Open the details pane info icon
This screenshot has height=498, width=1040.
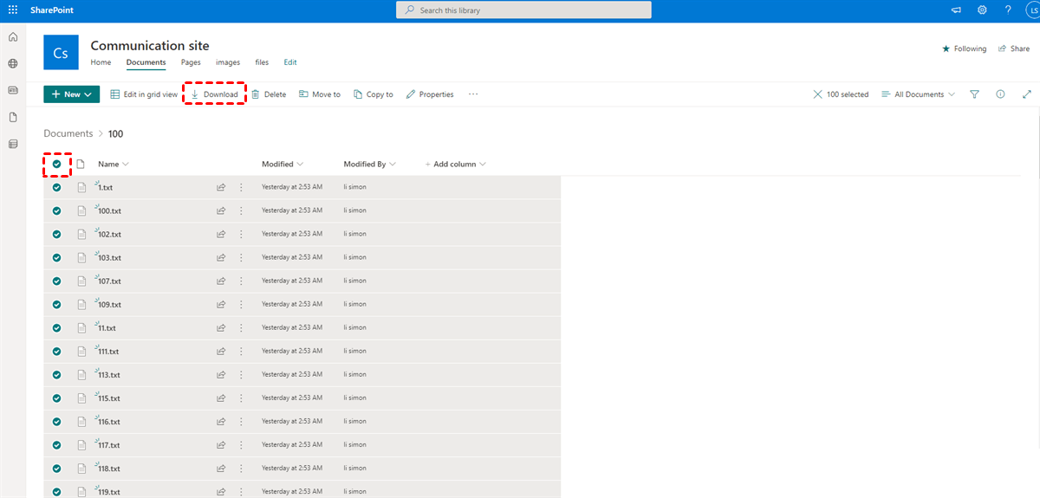point(1000,94)
